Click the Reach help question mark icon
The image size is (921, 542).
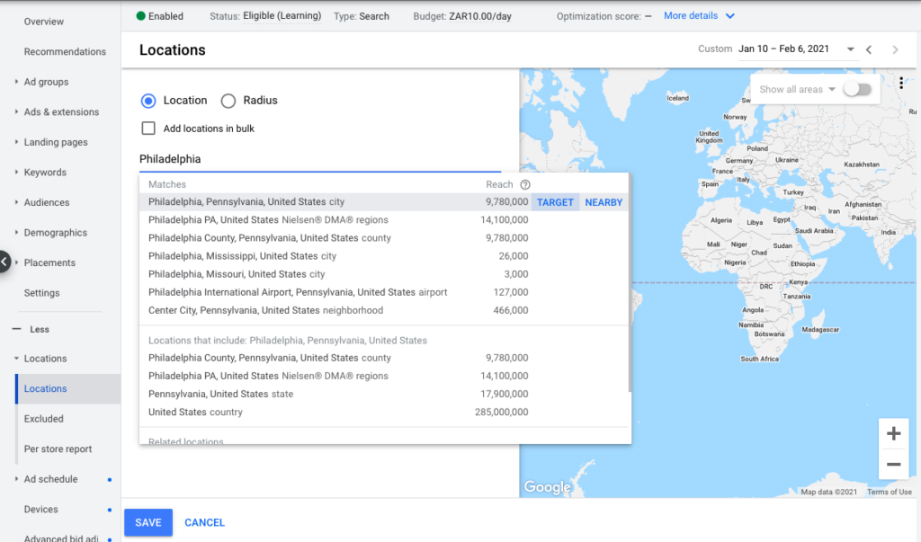pos(525,184)
